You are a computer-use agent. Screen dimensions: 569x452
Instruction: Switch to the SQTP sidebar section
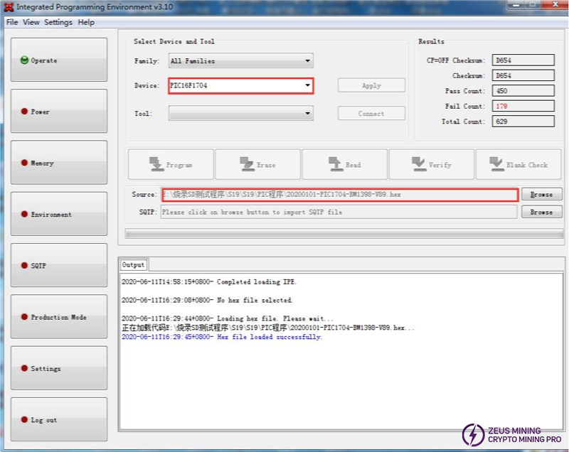coord(59,266)
